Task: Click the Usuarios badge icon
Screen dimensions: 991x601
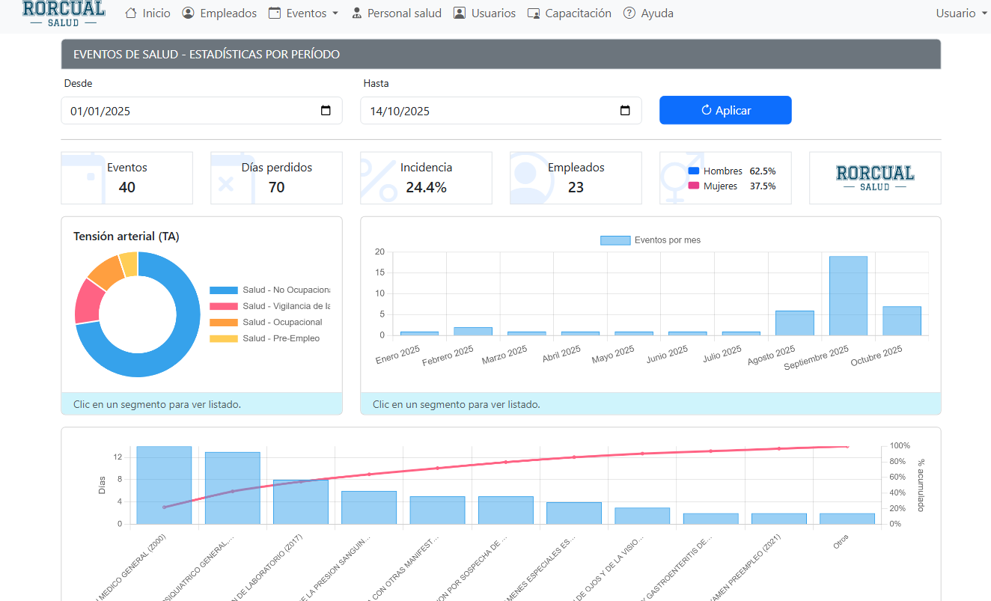Action: point(460,13)
